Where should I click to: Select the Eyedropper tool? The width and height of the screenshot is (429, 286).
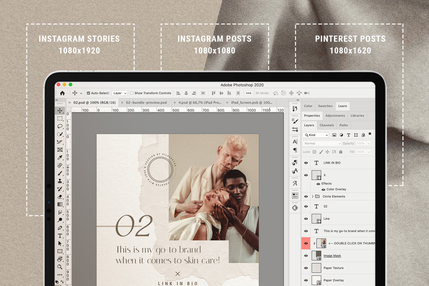tap(60, 158)
